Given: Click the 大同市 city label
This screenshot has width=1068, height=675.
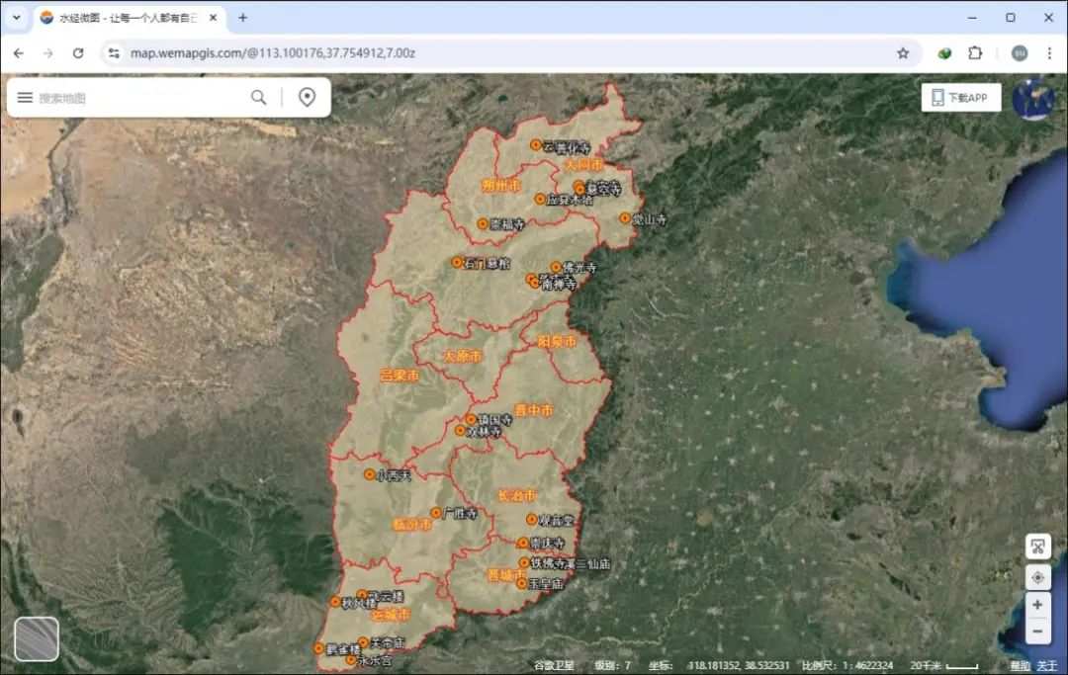Looking at the screenshot, I should pos(584,165).
